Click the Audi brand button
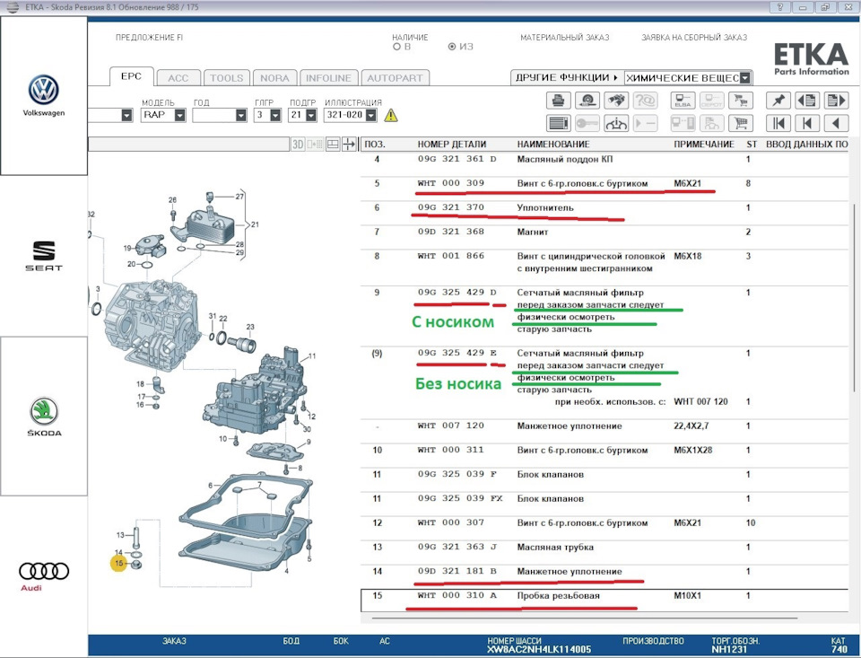Viewport: 861px width, 658px height. [43, 575]
